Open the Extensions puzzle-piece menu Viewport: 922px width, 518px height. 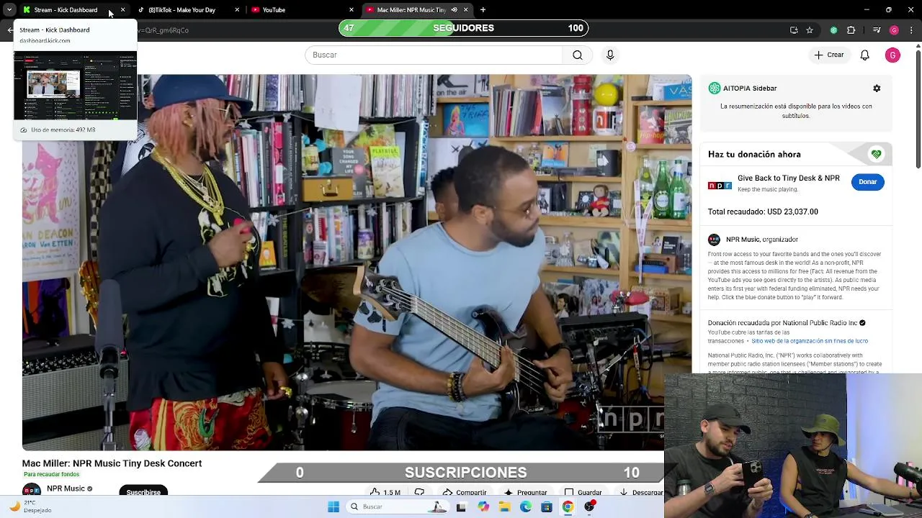[x=851, y=30]
